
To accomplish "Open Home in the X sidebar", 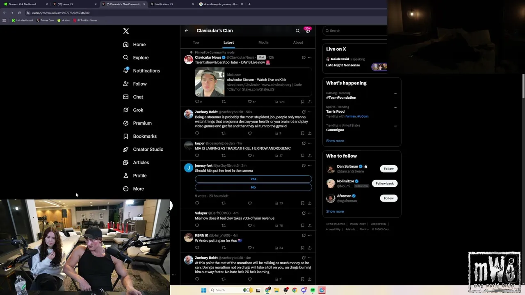I will [x=134, y=44].
